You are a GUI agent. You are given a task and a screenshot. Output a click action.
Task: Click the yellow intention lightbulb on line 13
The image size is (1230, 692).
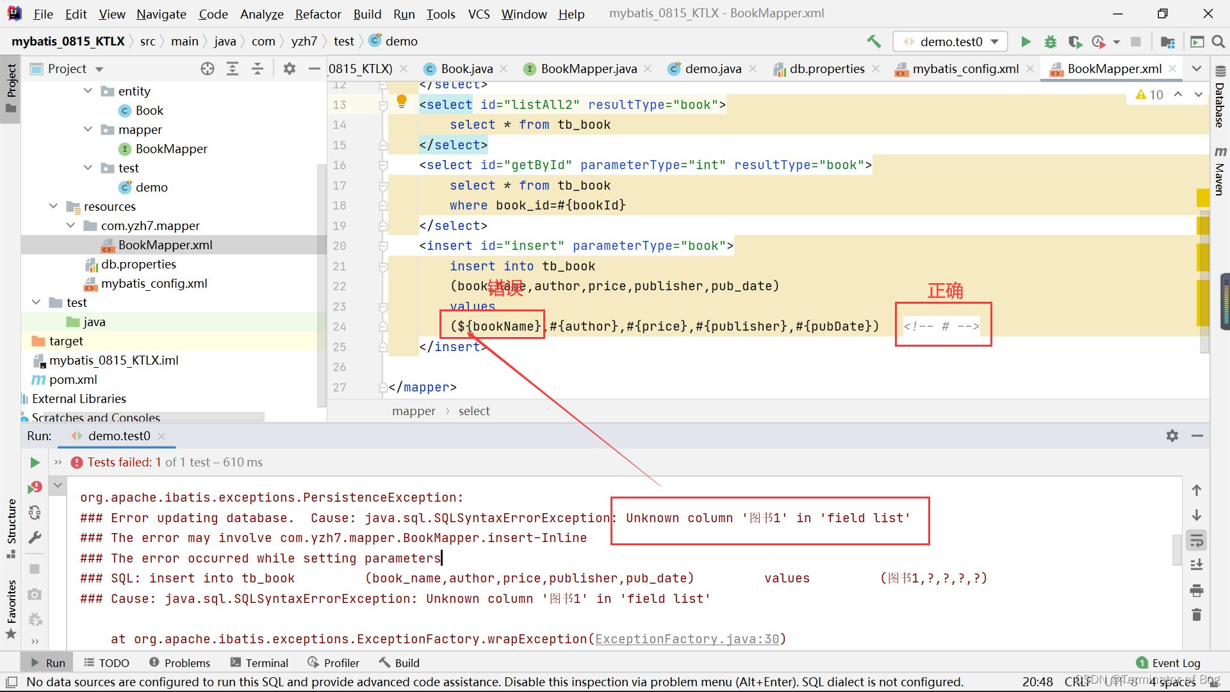pos(402,100)
